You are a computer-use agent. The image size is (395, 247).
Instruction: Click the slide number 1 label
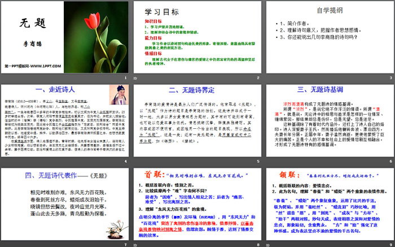(x=125, y=78)
